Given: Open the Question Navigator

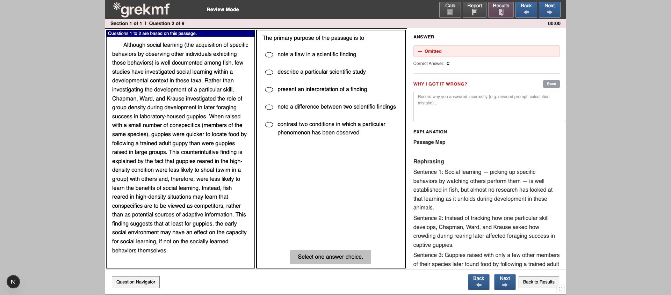Looking at the screenshot, I should [x=136, y=282].
